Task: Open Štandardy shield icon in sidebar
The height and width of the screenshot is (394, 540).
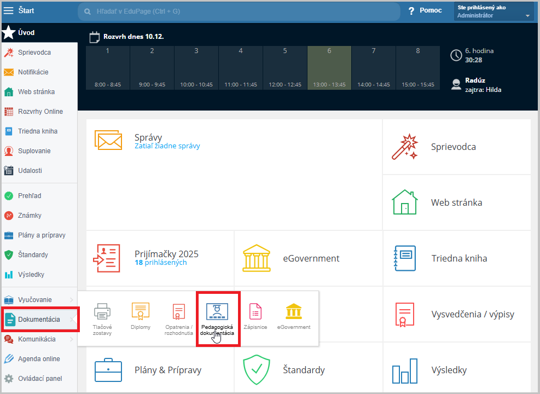Action: 9,255
